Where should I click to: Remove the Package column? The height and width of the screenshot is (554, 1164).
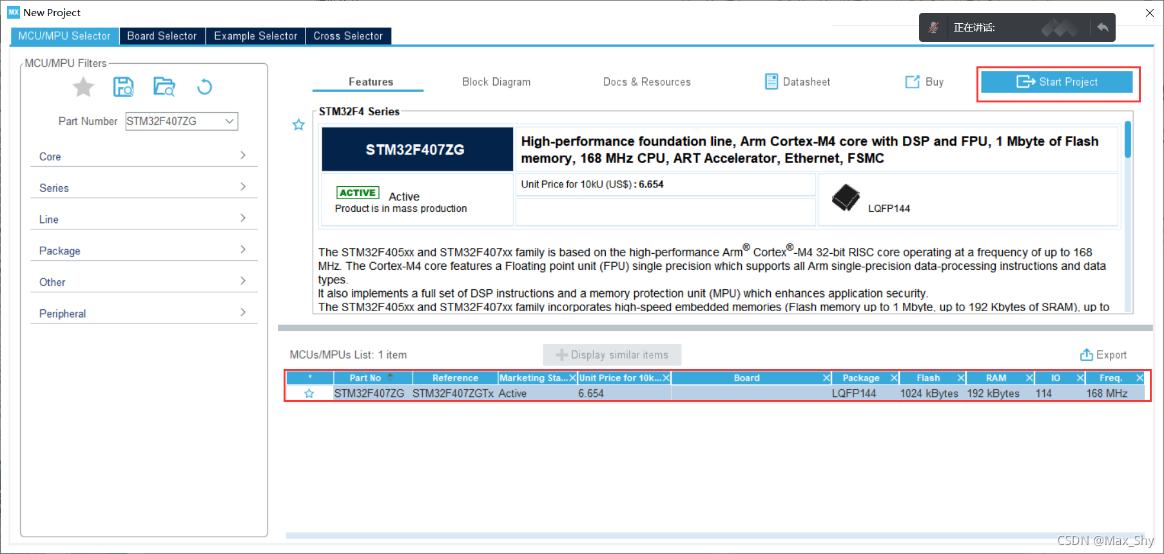894,378
